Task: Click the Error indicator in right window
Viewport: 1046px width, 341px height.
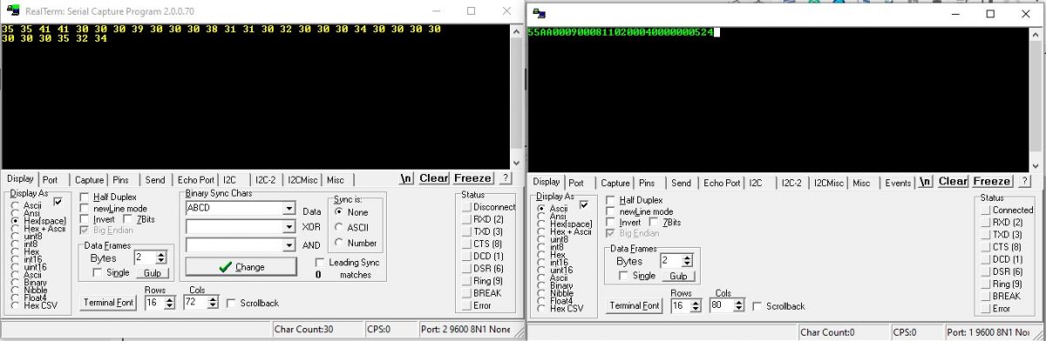Action: (x=995, y=308)
